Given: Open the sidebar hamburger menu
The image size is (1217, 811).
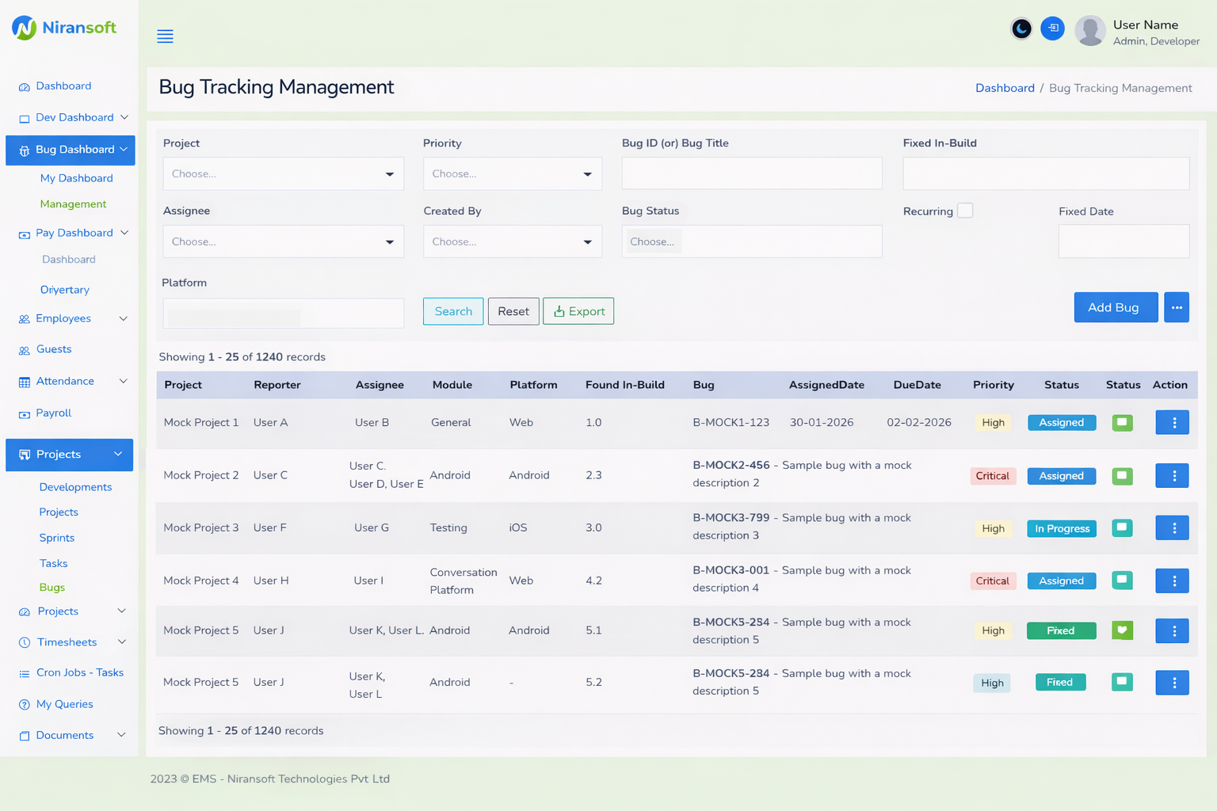Looking at the screenshot, I should (165, 36).
